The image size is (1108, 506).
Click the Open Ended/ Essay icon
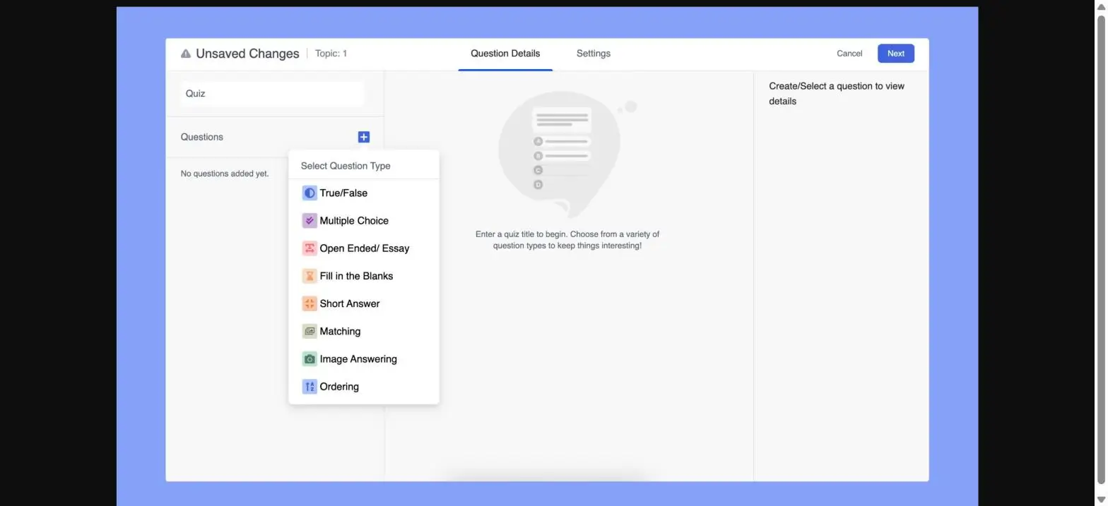click(x=310, y=248)
